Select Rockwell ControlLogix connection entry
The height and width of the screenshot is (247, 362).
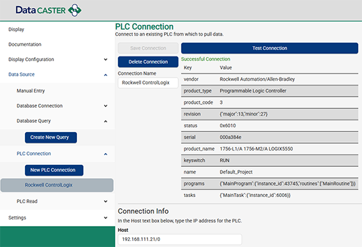pyautogui.click(x=57, y=185)
